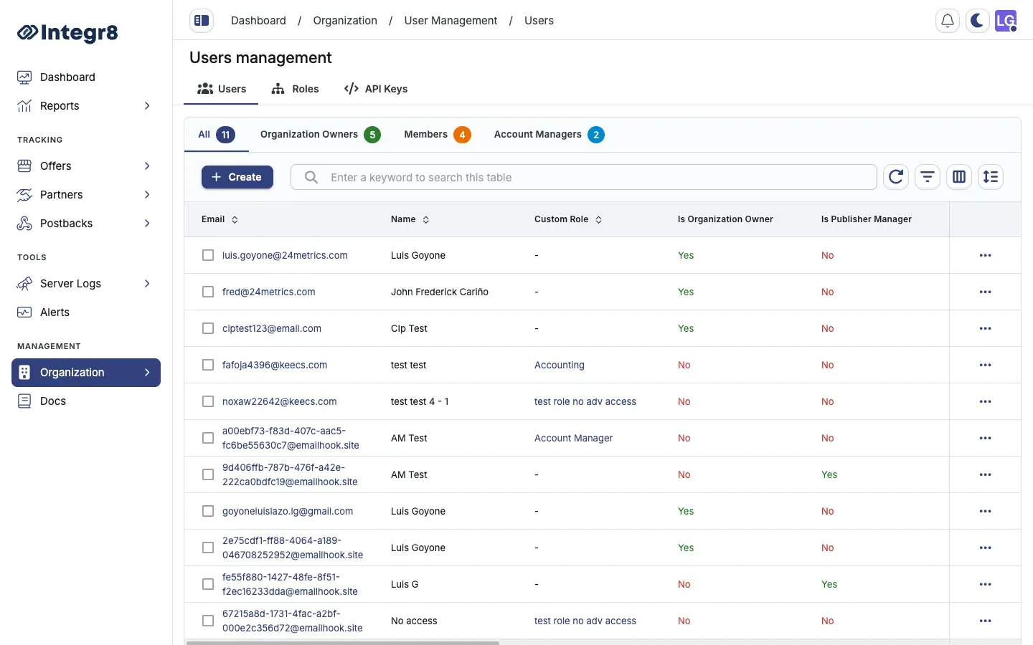Viewport: 1033px width, 645px height.
Task: Select checkbox for fred@24metrics.com
Action: click(208, 292)
